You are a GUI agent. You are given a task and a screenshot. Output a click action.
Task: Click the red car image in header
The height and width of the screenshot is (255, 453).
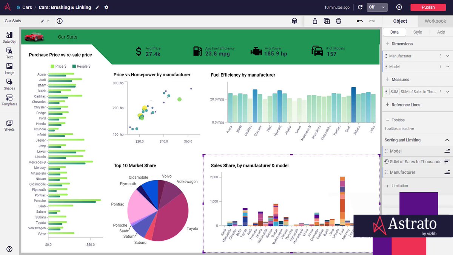point(34,37)
